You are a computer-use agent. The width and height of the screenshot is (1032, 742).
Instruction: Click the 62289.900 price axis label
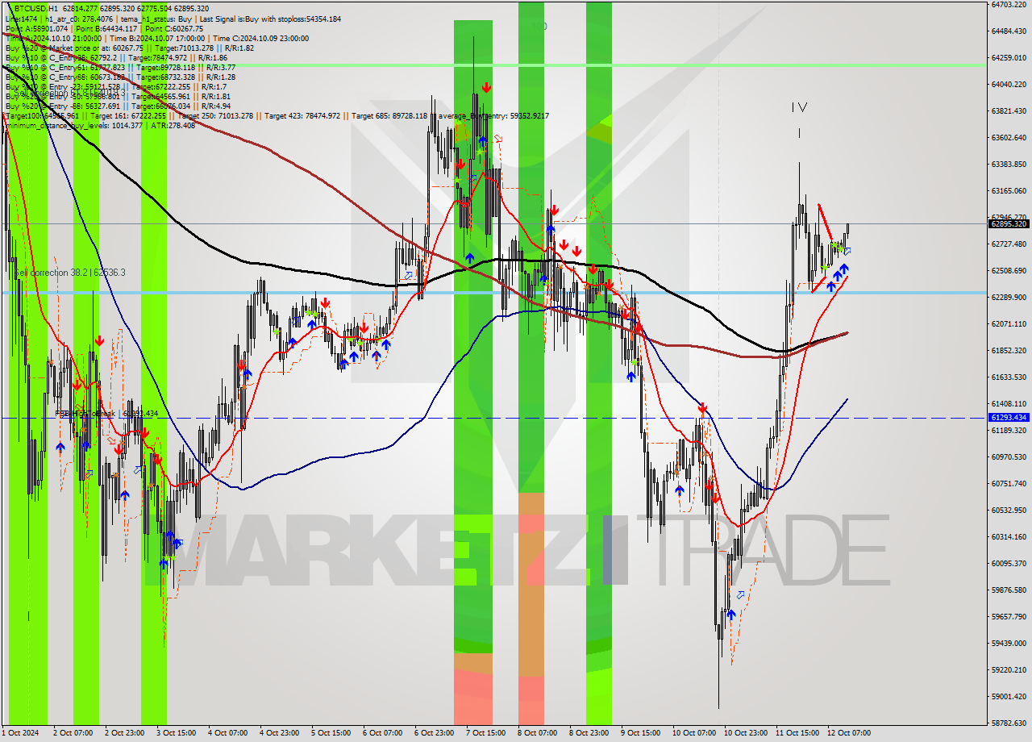1008,297
